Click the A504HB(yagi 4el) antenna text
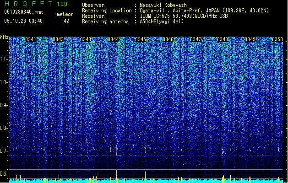288x183 pixels. [162, 22]
